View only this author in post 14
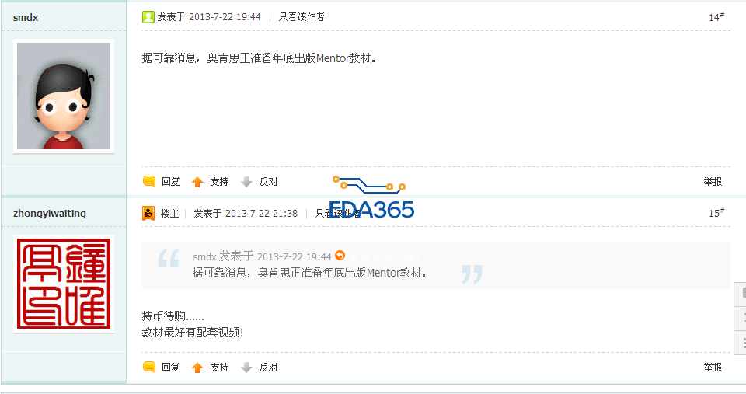This screenshot has width=746, height=394. click(x=302, y=17)
